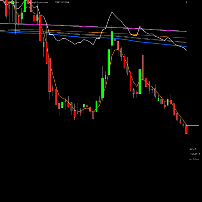Image resolution: width=202 pixels, height=202 pixels.
Task: Click the BSE 523294 symbol label
Action: [x=62, y=2]
